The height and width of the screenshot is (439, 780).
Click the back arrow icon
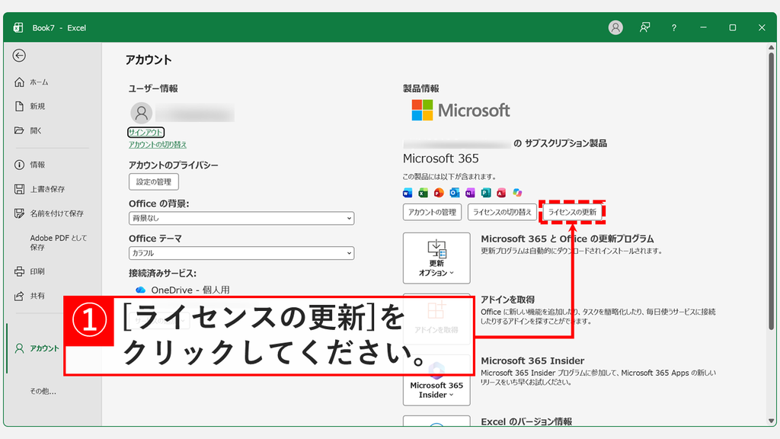coord(19,55)
